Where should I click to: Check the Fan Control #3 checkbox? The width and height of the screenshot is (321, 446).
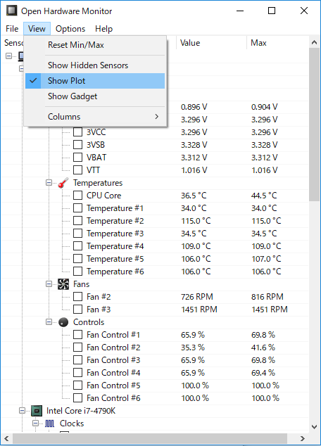coord(77,359)
